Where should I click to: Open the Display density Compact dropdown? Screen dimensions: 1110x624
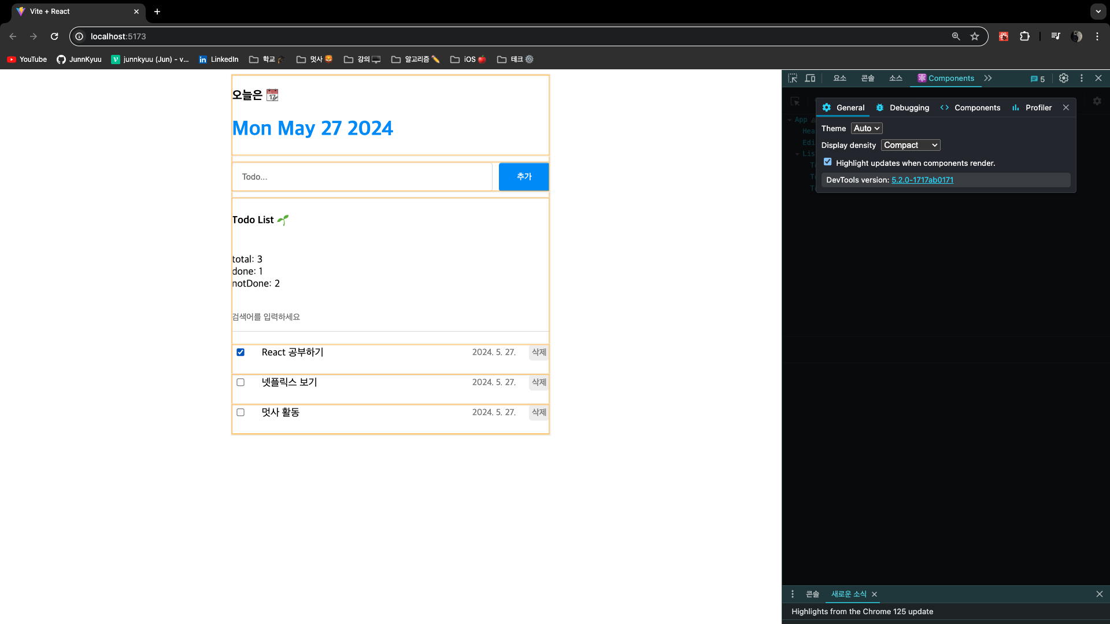point(910,145)
